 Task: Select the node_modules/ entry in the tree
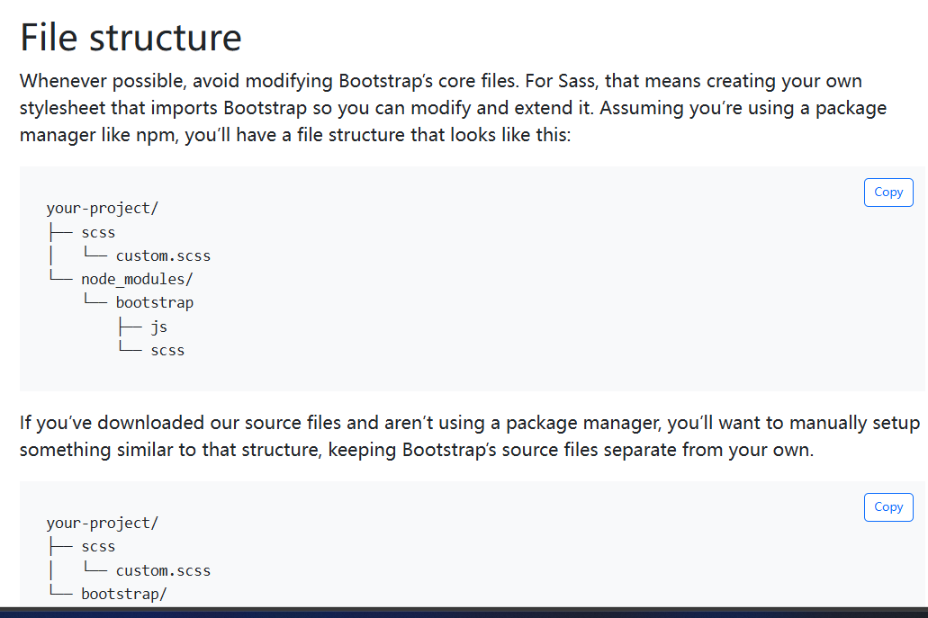click(x=137, y=279)
